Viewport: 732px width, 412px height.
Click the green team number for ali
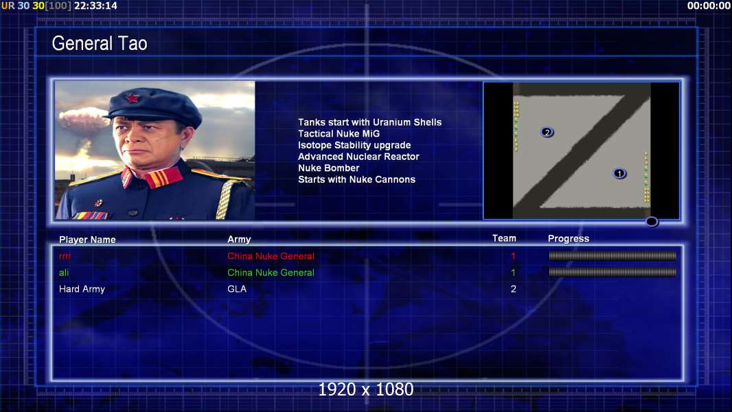point(513,273)
